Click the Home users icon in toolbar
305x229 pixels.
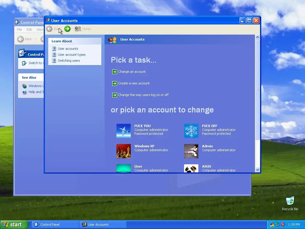pos(78,29)
